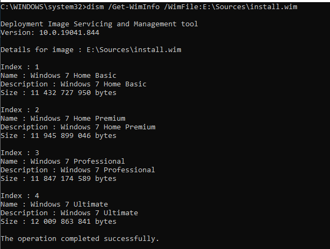Click the "Deployment Image Servicing and Management tool" line
330x249 pixels.
(x=99, y=24)
